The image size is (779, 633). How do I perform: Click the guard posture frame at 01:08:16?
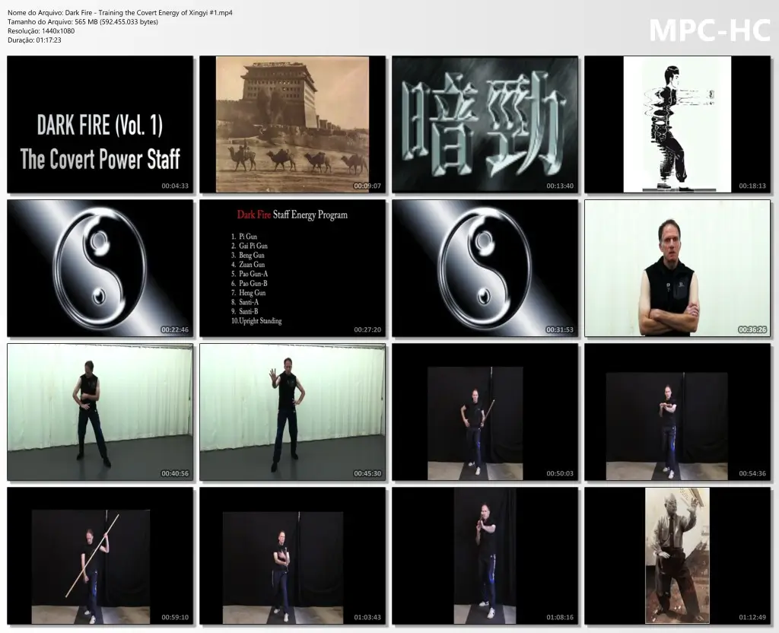[x=485, y=555]
